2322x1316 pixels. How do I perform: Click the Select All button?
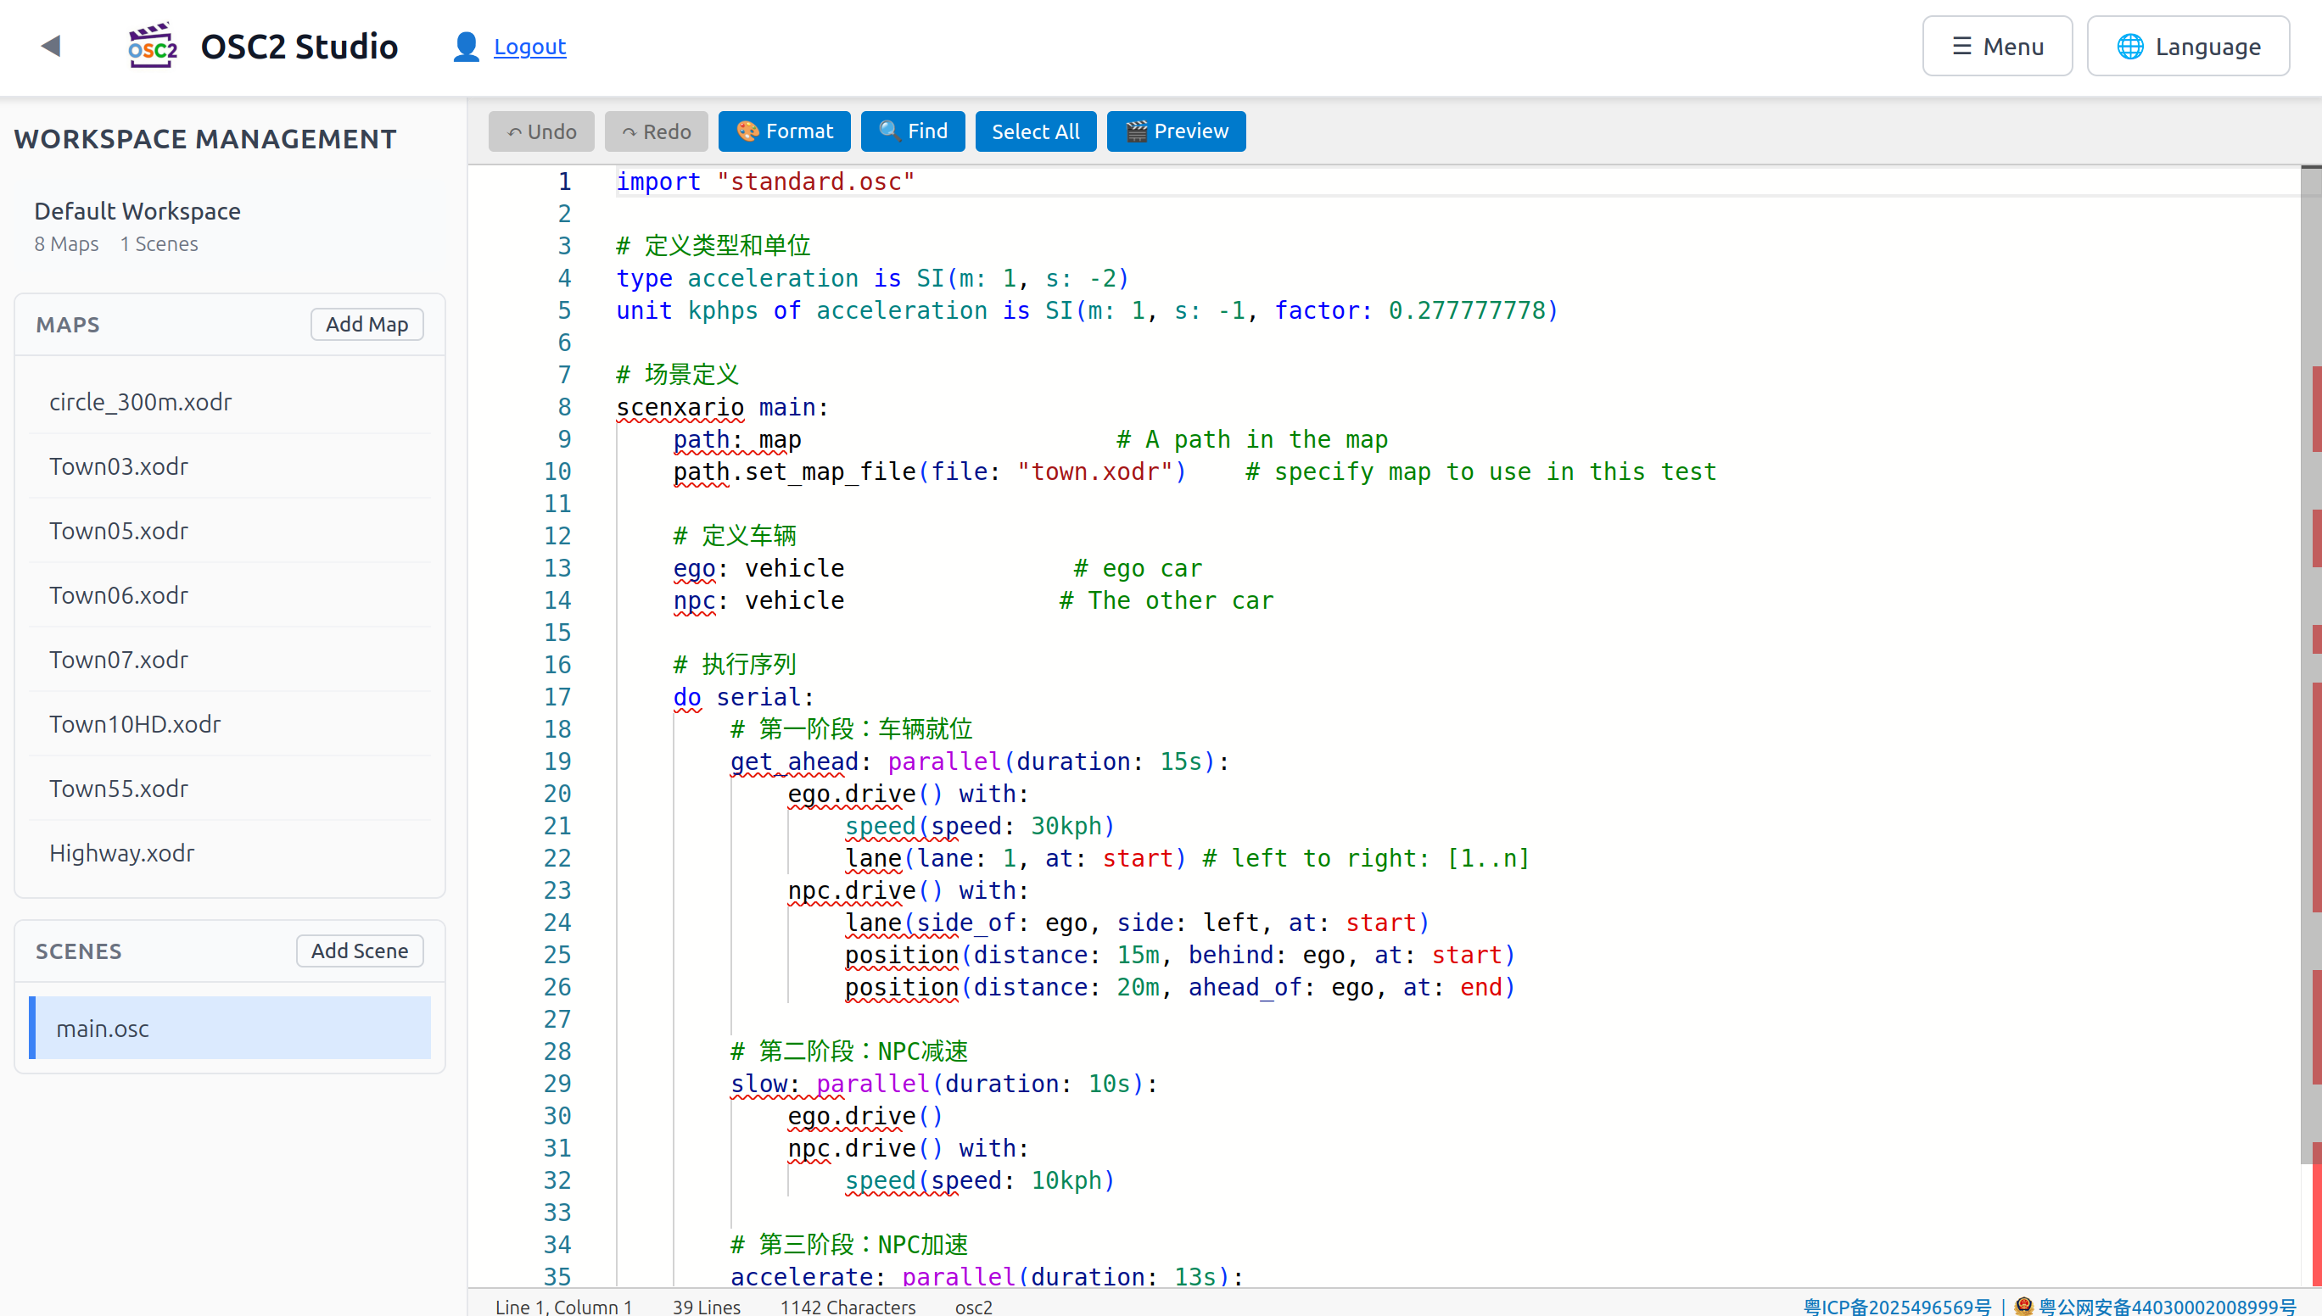tap(1035, 131)
